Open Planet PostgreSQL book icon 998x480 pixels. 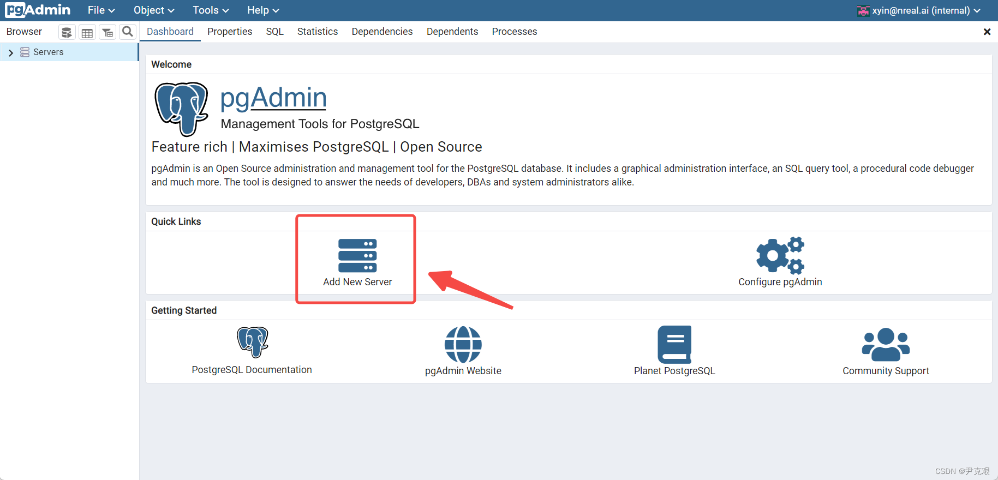coord(674,344)
